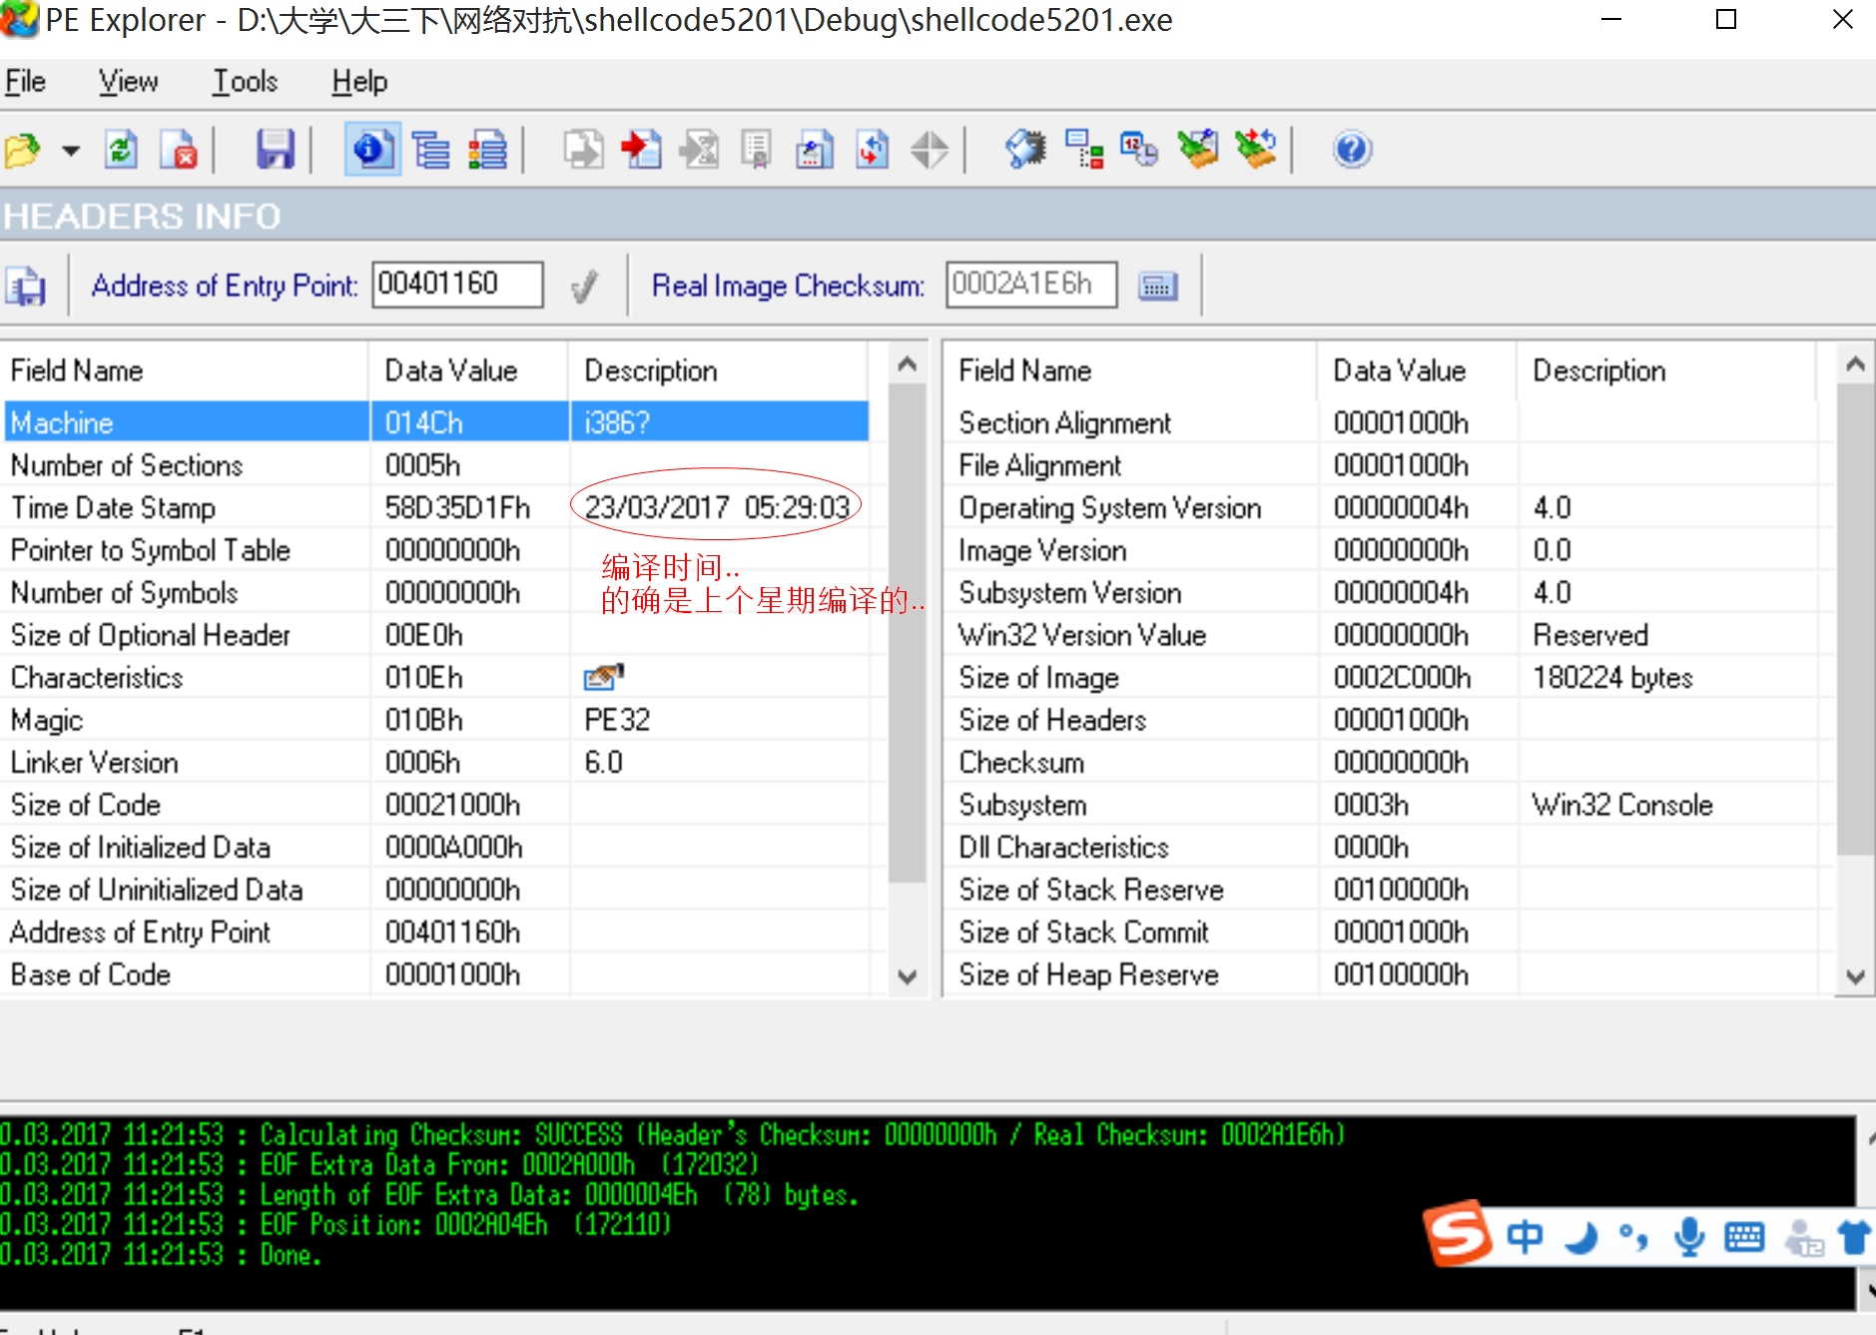The image size is (1876, 1335).
Task: Open the Sogou soft keyboard icon
Action: (1744, 1237)
